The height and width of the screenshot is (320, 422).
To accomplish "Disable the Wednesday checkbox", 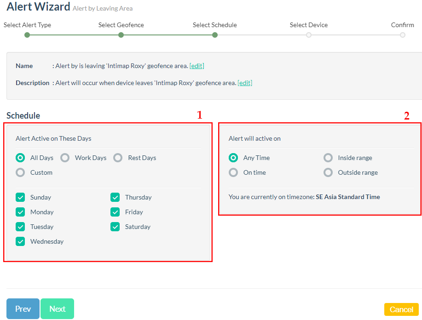I will (20, 241).
